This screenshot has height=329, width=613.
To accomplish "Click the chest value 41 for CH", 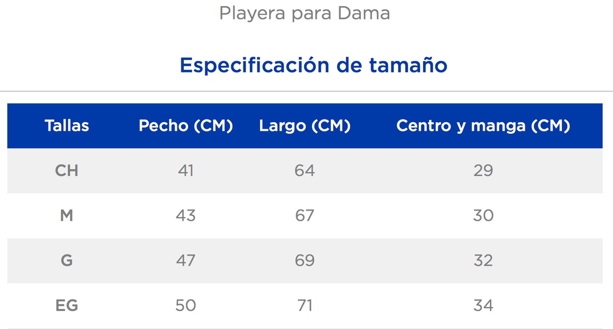I will (x=185, y=171).
